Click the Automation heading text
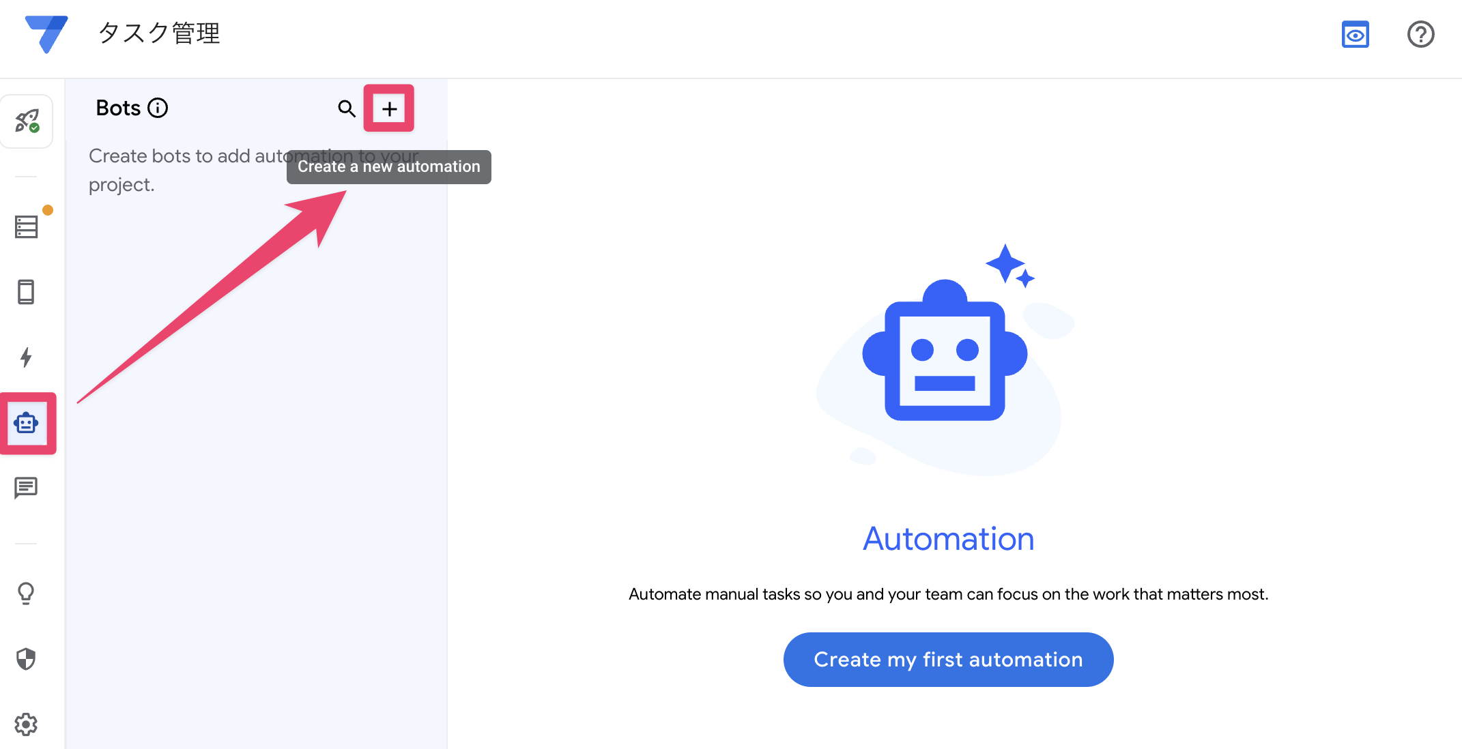This screenshot has width=1462, height=749. point(948,539)
